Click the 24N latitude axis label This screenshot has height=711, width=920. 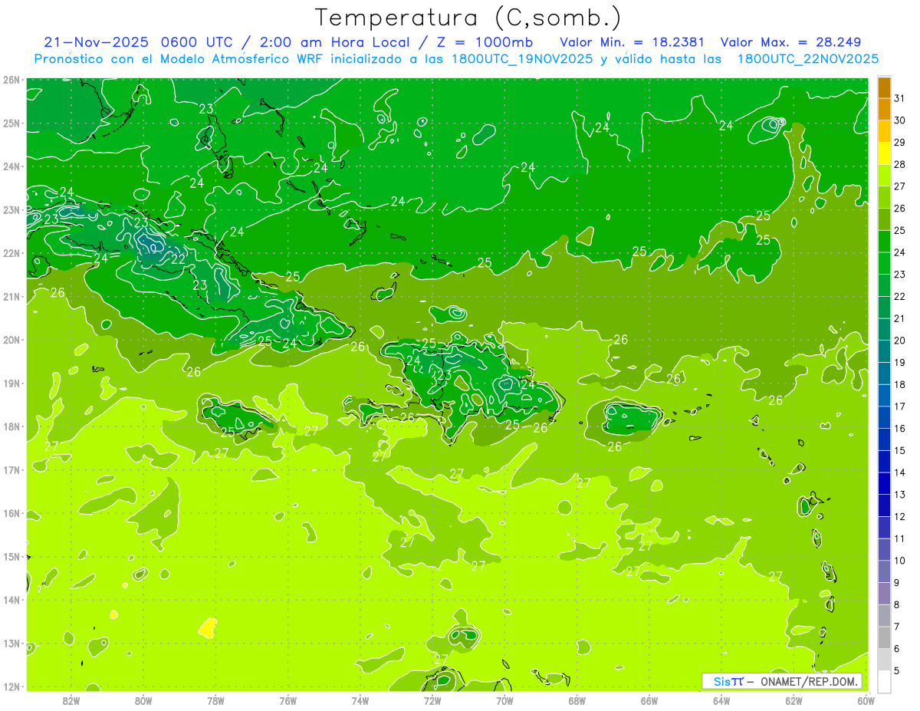coord(11,166)
